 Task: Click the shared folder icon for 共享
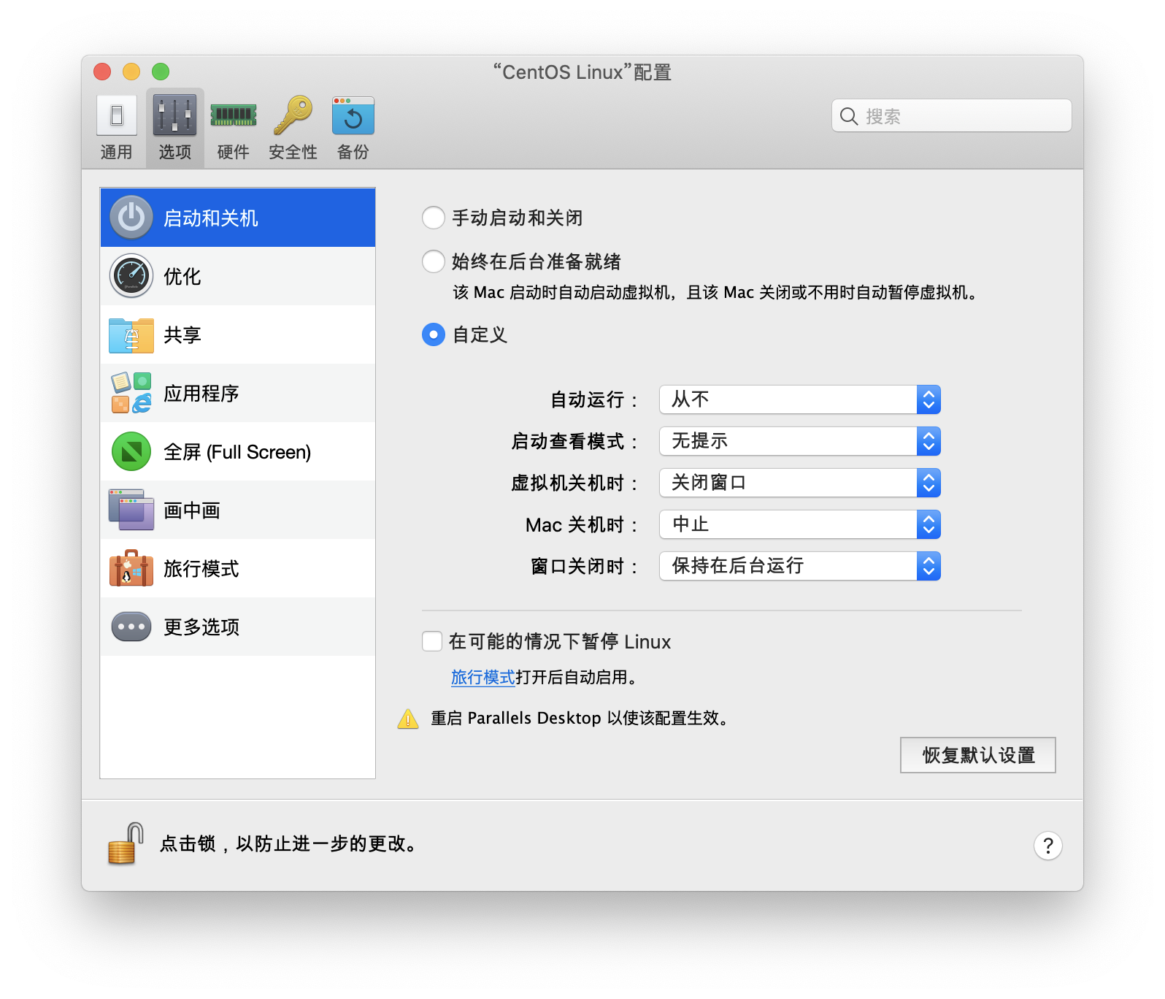point(131,335)
